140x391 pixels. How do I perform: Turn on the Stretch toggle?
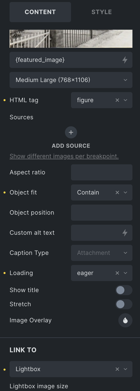tap(124, 304)
